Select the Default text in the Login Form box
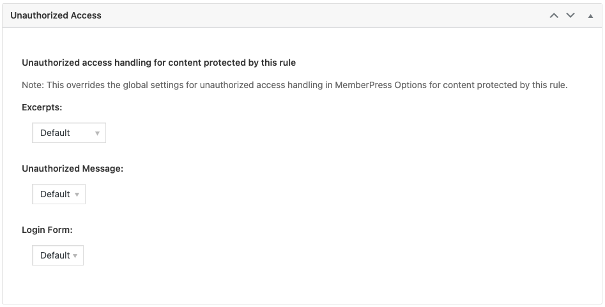Screen dimensions: 605x307 [55, 255]
